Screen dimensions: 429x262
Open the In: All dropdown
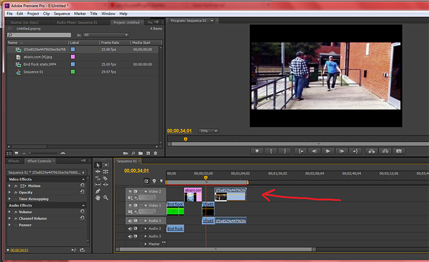pyautogui.click(x=105, y=35)
